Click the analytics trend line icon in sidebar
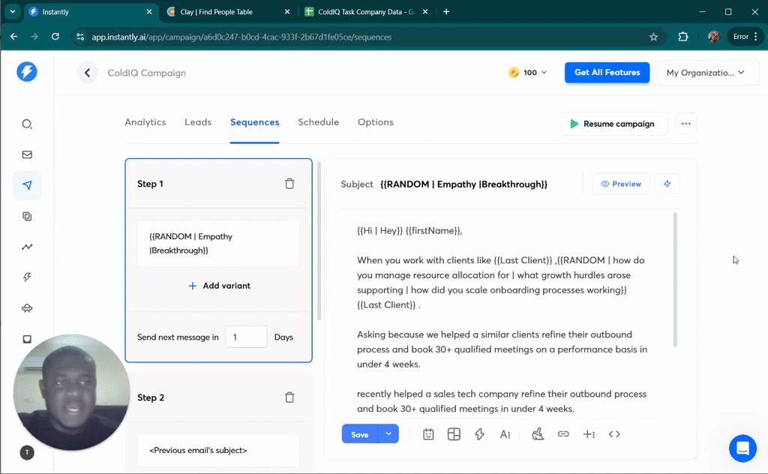768x474 pixels. [27, 247]
